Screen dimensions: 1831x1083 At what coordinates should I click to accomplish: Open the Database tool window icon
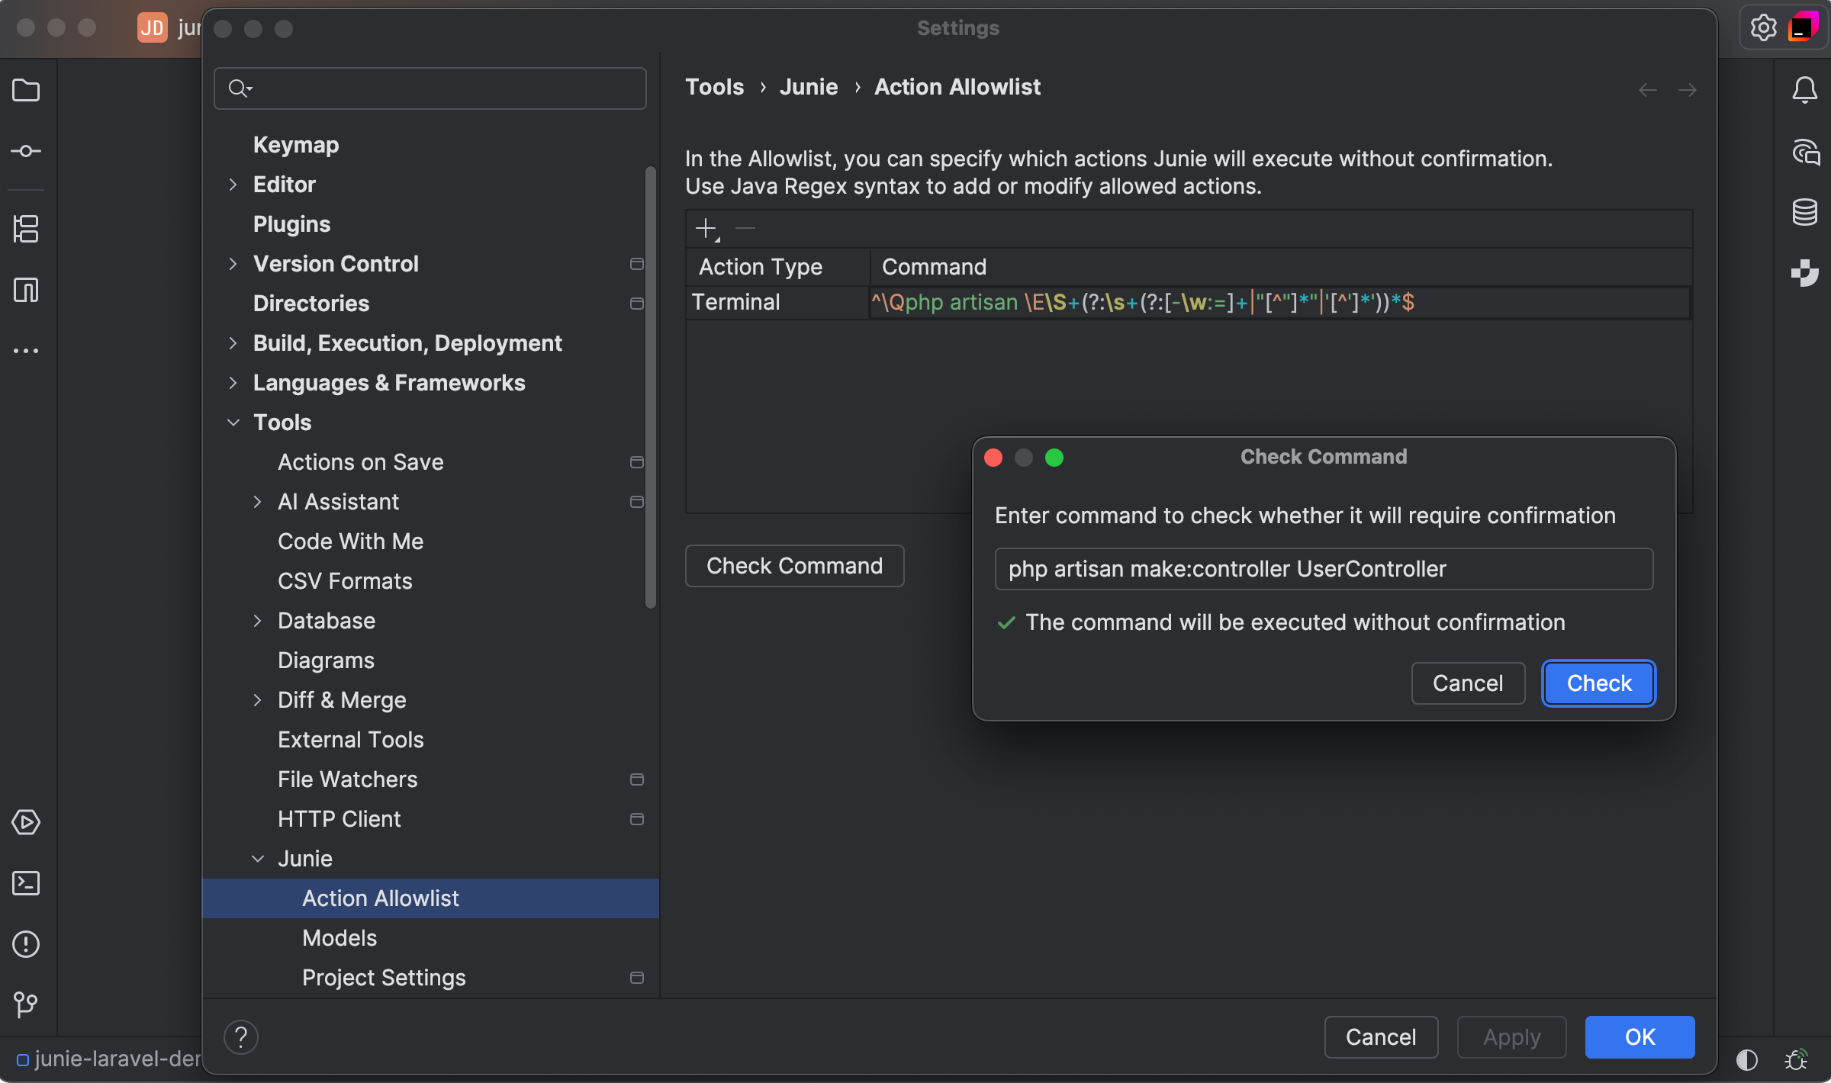click(x=1804, y=212)
